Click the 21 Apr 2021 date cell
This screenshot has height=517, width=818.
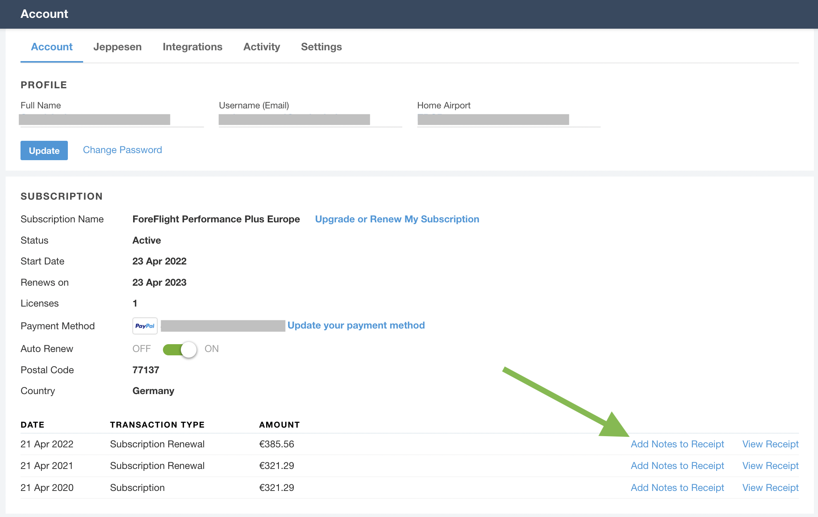click(x=47, y=466)
